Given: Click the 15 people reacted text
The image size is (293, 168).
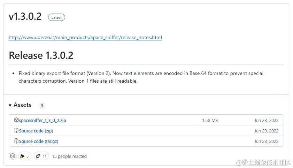Looking at the screenshot, I should (x=69, y=156).
